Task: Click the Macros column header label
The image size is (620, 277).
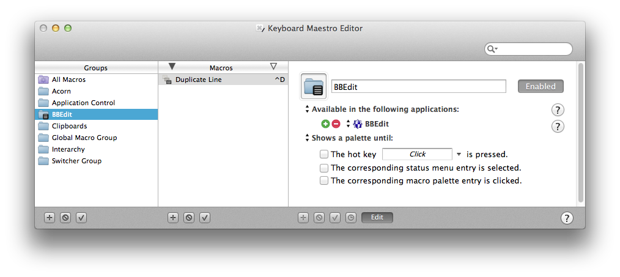Action: (x=221, y=68)
